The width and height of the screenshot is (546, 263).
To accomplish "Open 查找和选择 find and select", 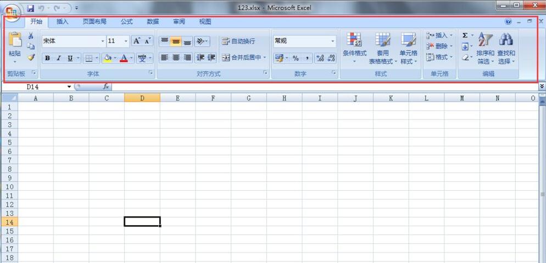I will (x=506, y=48).
